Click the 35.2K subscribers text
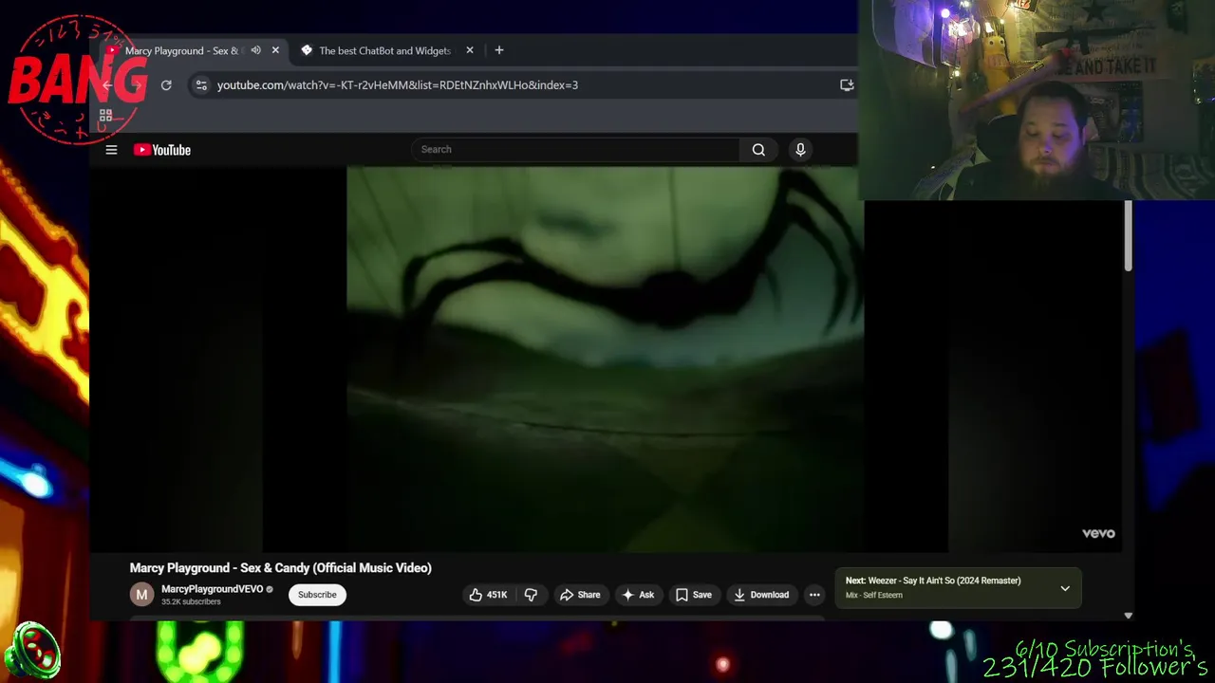The height and width of the screenshot is (683, 1215). (191, 602)
